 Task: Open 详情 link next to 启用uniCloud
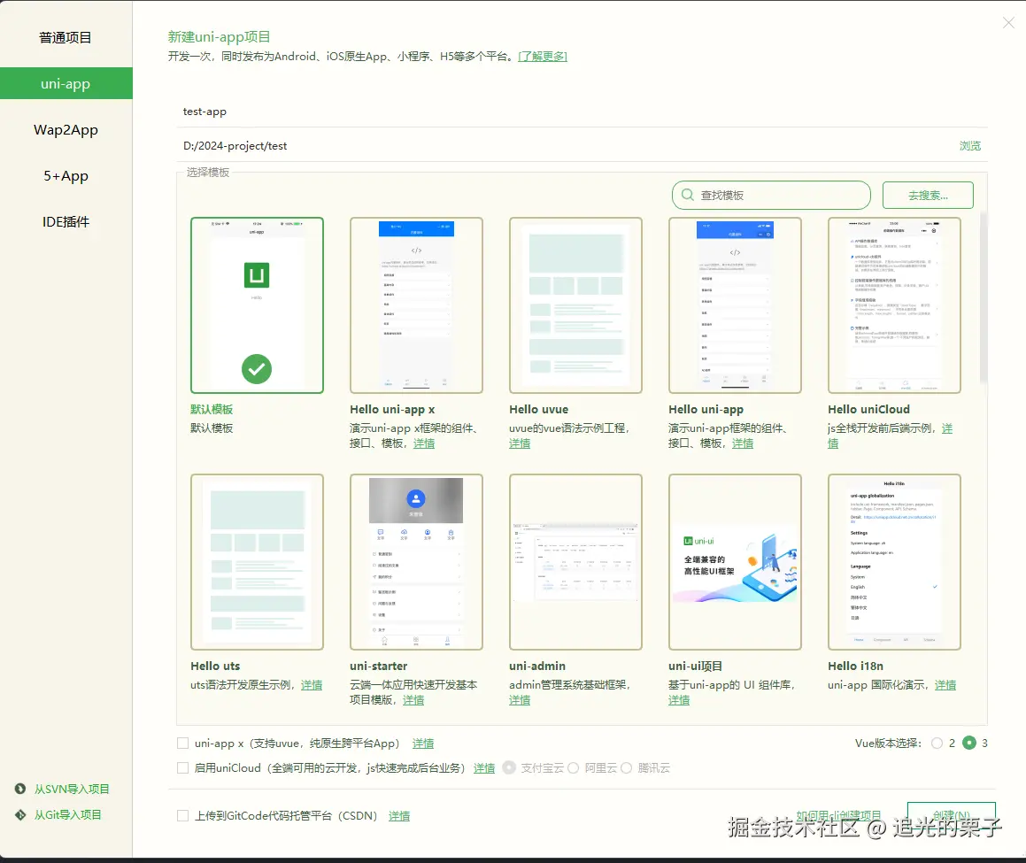pos(484,768)
